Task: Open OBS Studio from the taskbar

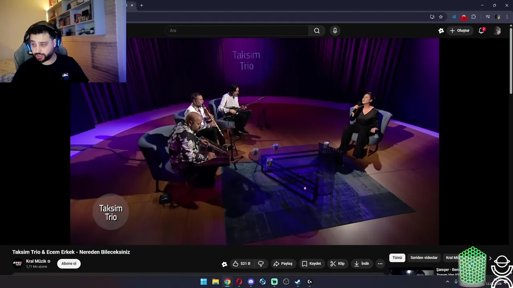Action: (x=286, y=282)
